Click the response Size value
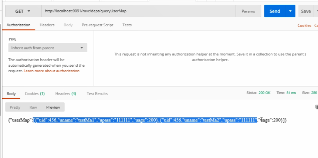 tap(314, 93)
